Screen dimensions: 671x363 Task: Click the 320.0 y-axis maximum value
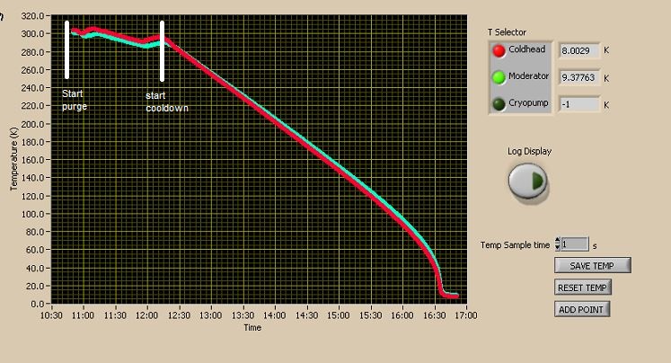(32, 16)
